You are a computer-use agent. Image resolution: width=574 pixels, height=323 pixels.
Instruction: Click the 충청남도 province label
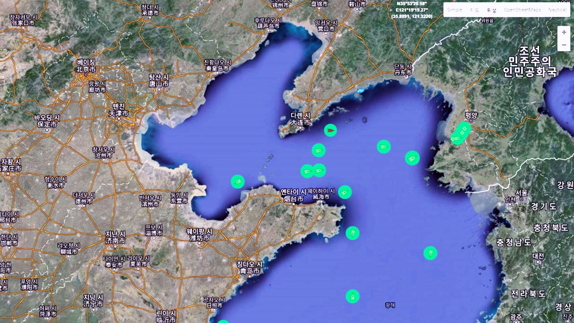(514, 242)
